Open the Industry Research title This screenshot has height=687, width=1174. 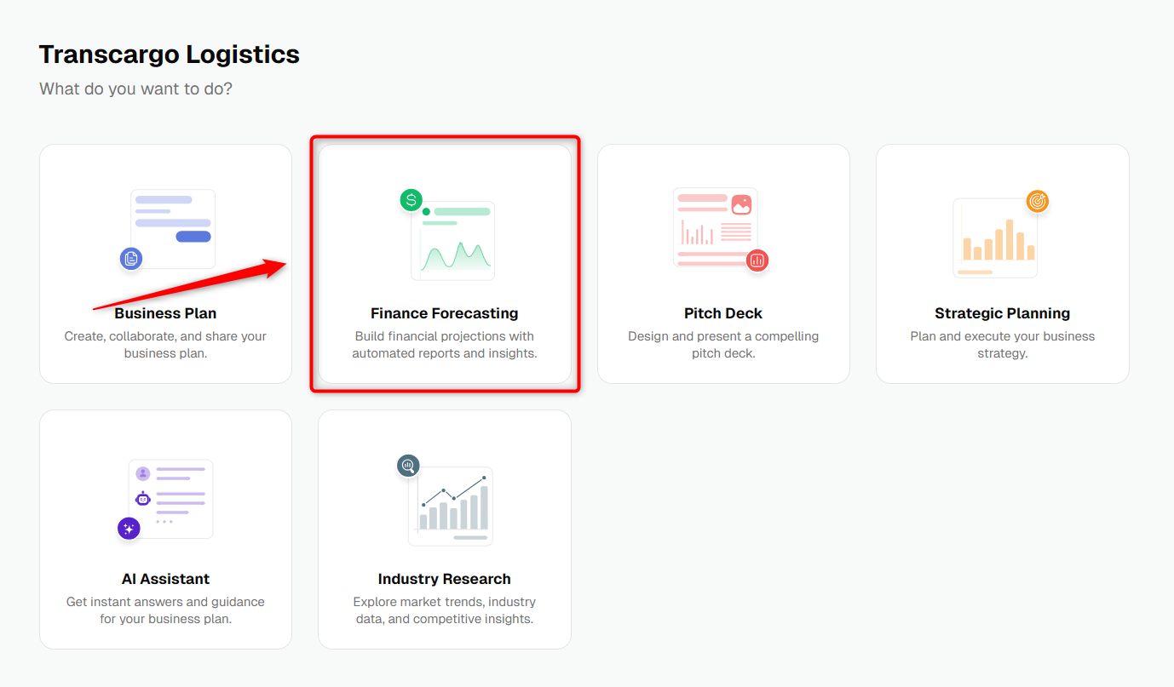[445, 579]
